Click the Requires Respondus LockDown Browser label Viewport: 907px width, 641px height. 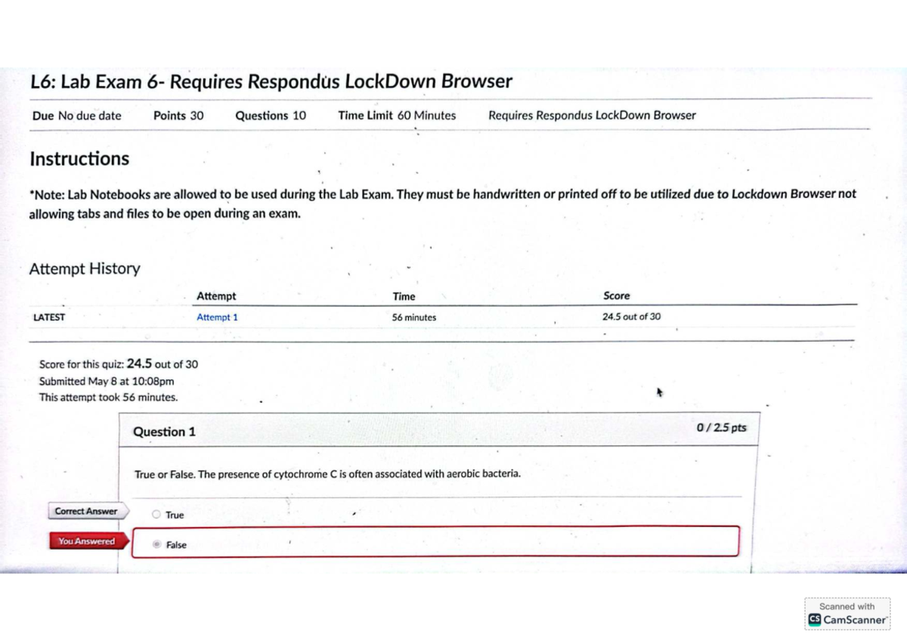593,115
